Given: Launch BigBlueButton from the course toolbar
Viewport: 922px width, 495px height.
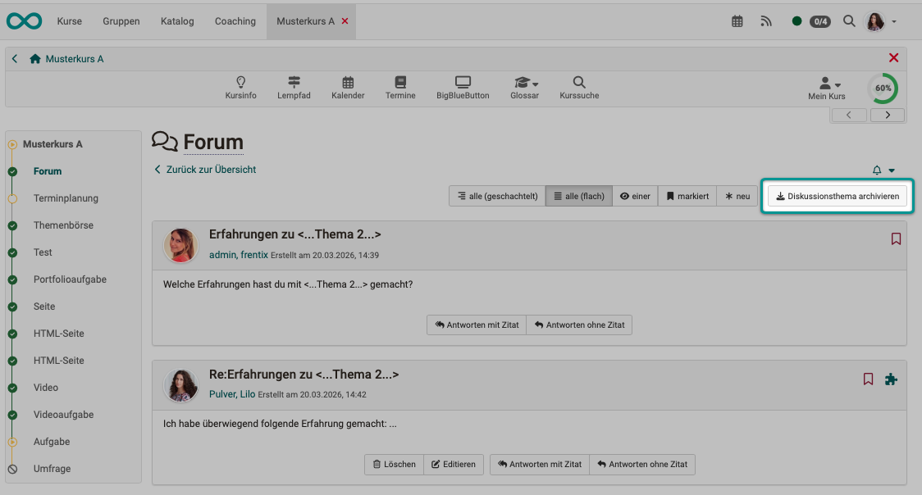Looking at the screenshot, I should [462, 88].
